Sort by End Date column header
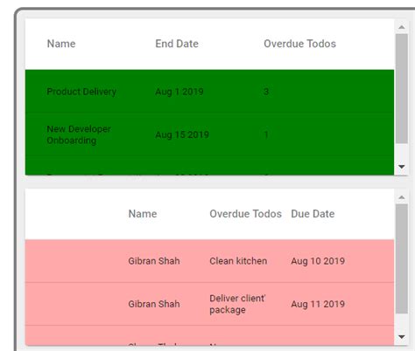Viewport: 415px width, 351px height. pyautogui.click(x=177, y=44)
